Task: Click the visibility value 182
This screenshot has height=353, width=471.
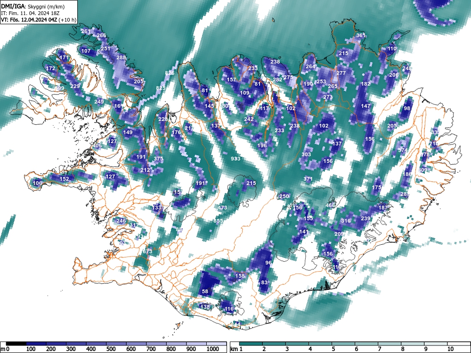Action: (365, 84)
